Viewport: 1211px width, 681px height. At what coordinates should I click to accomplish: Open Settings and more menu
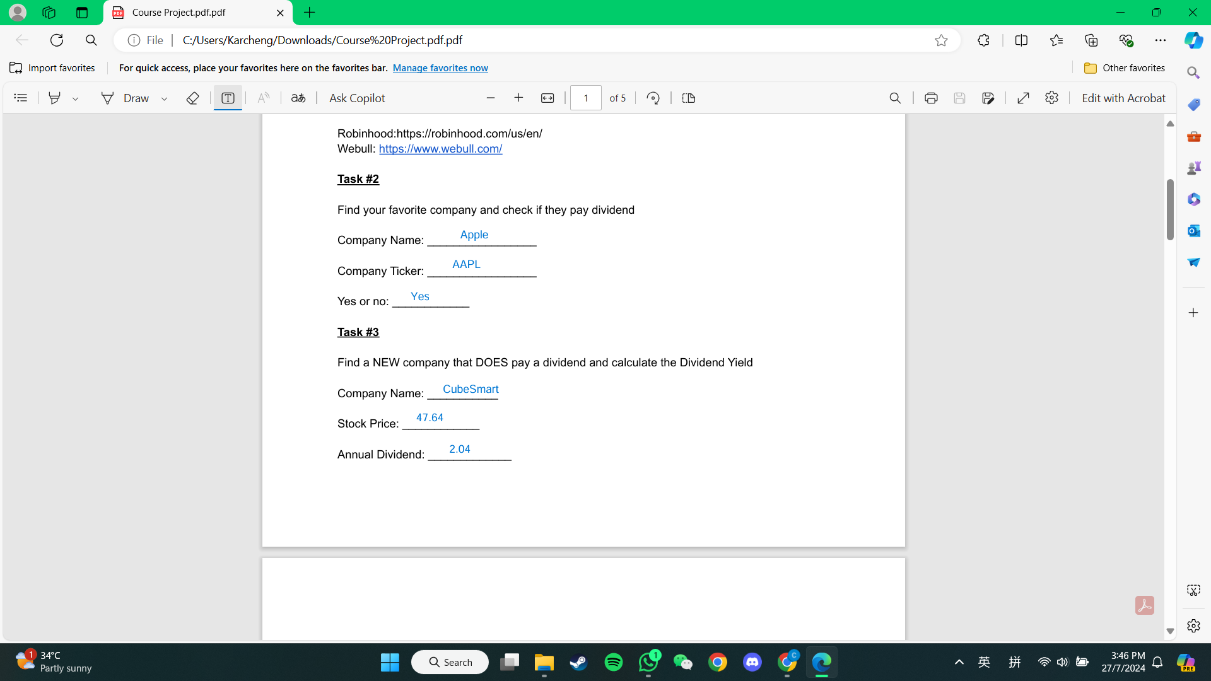click(1161, 40)
